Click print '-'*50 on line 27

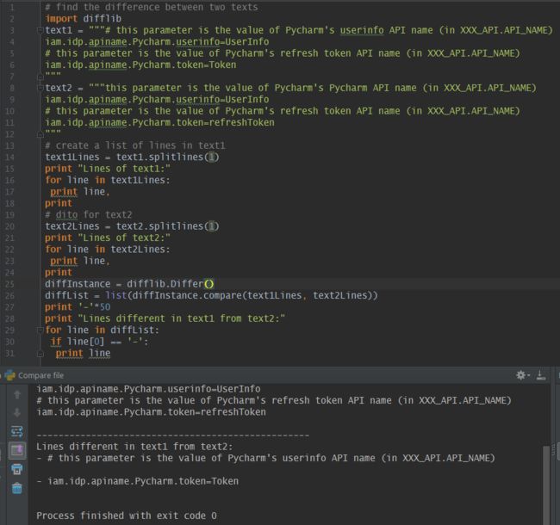[78, 306]
